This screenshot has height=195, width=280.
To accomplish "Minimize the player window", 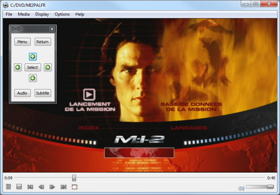I will tap(246, 4).
